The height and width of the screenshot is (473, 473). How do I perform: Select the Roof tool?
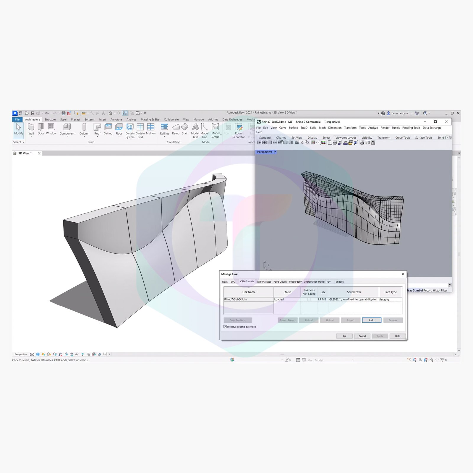pyautogui.click(x=97, y=129)
